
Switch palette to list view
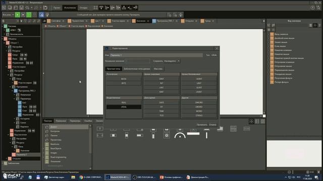coord(257,121)
